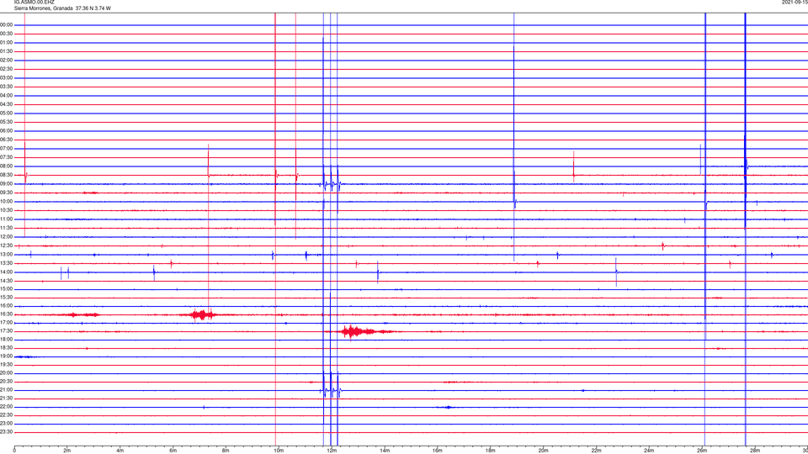Select the 22:30 trace time label
This screenshot has height=454, width=808.
(x=7, y=414)
